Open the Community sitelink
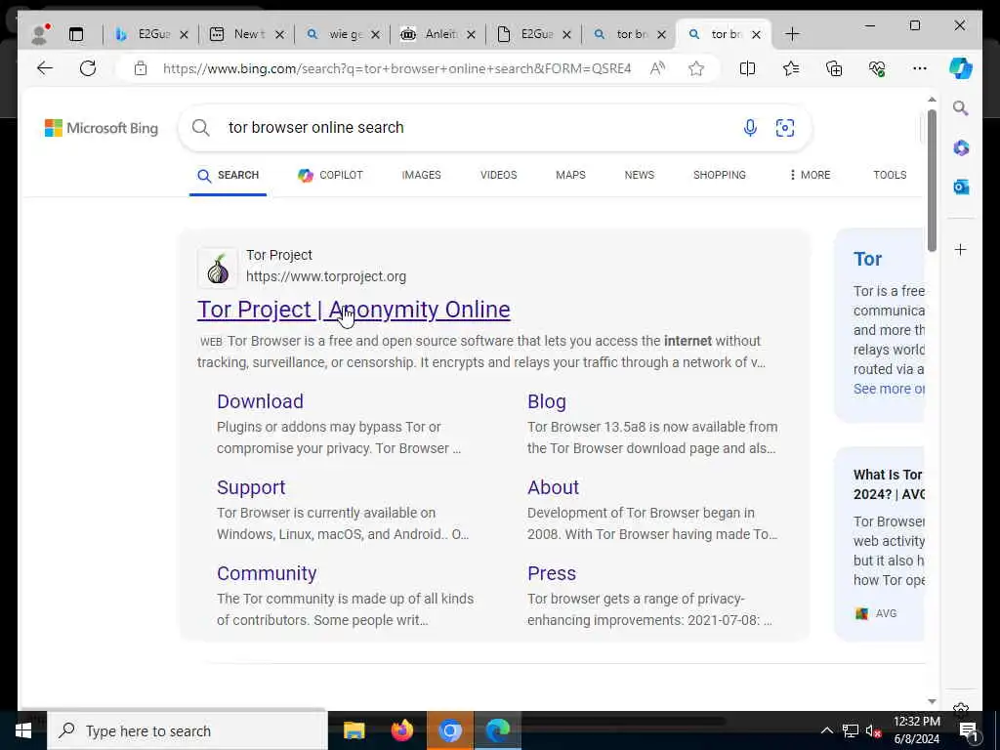Image resolution: width=1000 pixels, height=750 pixels. 267,573
